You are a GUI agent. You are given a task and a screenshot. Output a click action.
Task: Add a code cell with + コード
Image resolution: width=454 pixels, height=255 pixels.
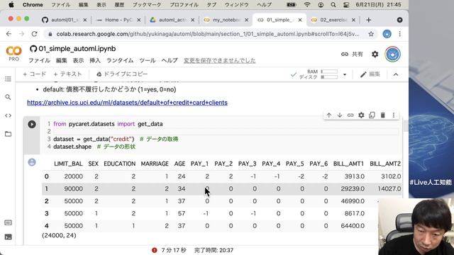35,74
